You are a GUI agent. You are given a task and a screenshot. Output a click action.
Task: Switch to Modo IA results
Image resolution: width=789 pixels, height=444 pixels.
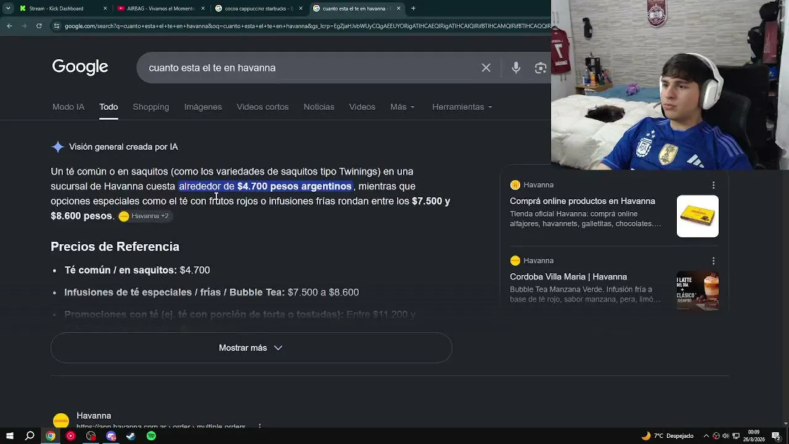pos(68,107)
